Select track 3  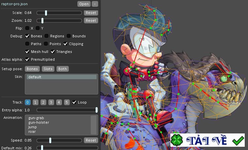(x=51, y=102)
